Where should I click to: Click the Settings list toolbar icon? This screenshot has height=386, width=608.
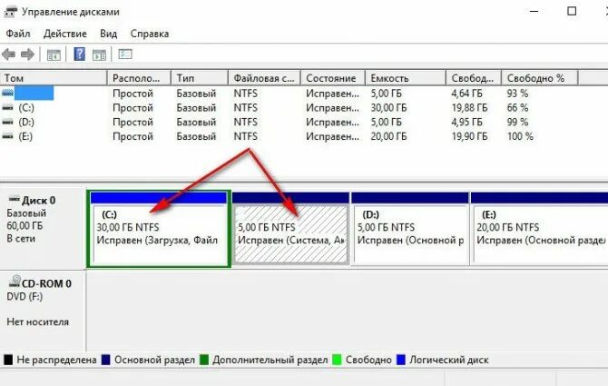pyautogui.click(x=125, y=54)
